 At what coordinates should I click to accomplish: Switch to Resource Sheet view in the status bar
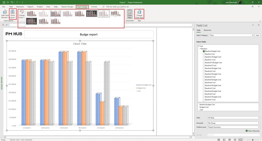coord(235,140)
